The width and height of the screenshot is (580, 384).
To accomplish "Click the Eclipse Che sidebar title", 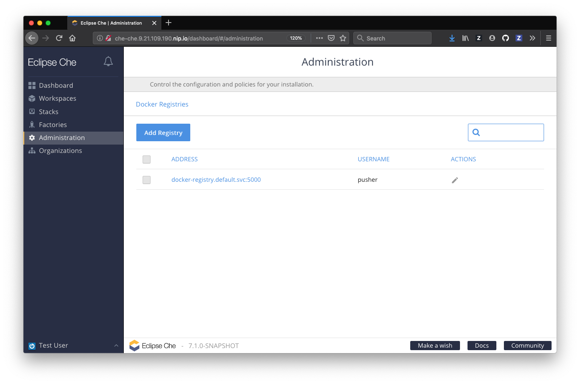I will point(52,62).
